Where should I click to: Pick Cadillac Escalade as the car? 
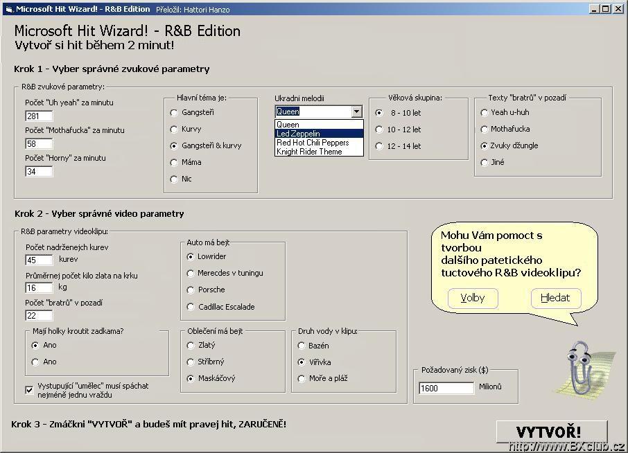191,307
